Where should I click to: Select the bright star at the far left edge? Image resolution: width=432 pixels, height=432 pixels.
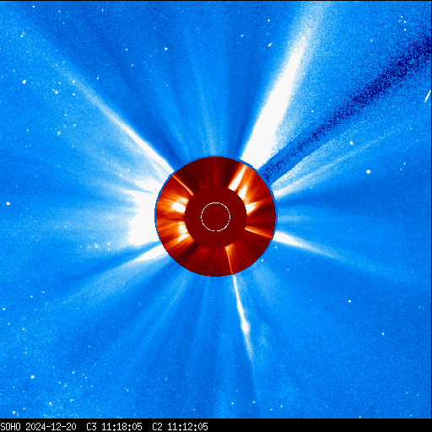(x=8, y=203)
